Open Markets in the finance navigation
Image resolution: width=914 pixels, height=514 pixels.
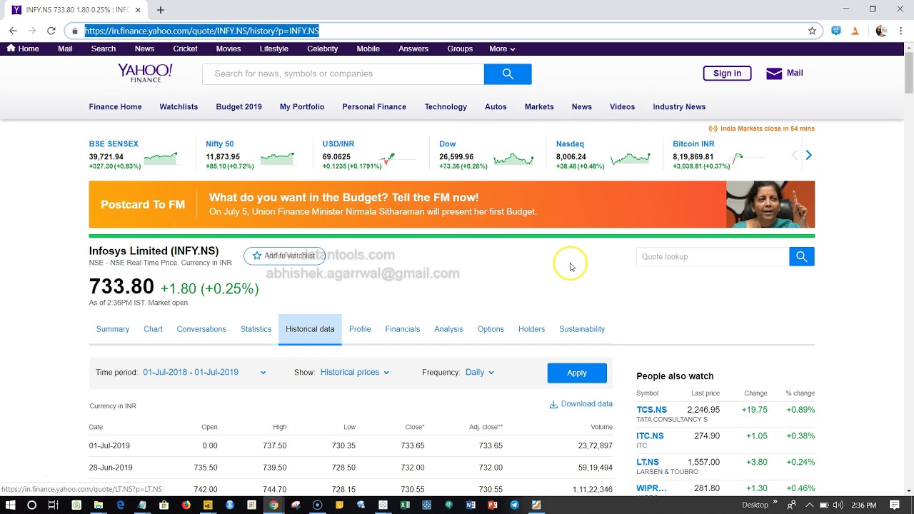pos(539,106)
